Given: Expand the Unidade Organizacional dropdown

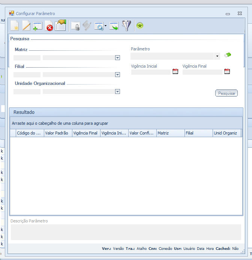Looking at the screenshot, I should [x=117, y=92].
